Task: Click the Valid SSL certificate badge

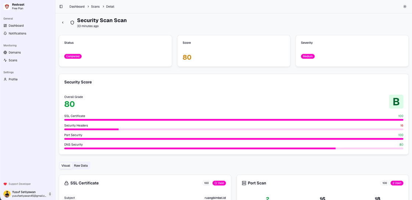Action: coord(219,183)
